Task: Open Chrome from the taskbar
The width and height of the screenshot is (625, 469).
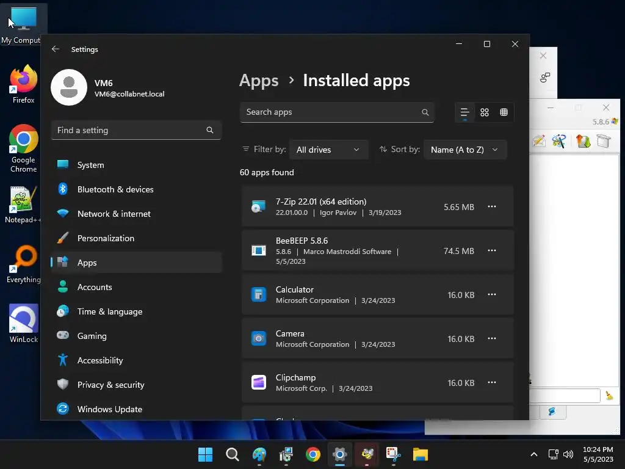Action: [313, 454]
